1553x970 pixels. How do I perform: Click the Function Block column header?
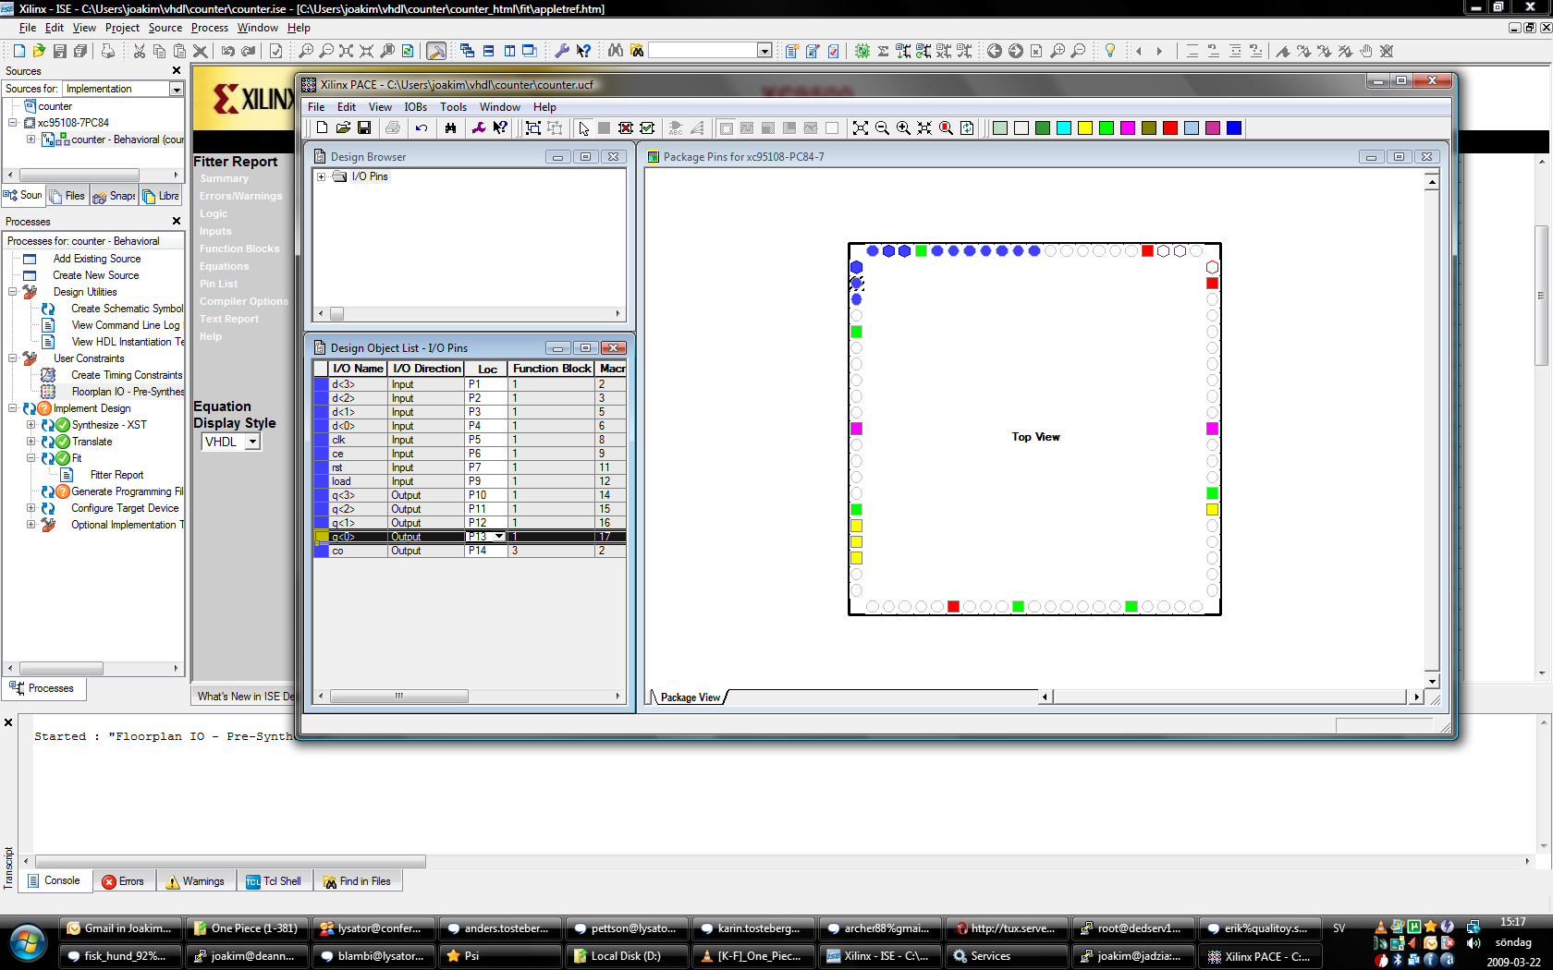[x=552, y=369]
